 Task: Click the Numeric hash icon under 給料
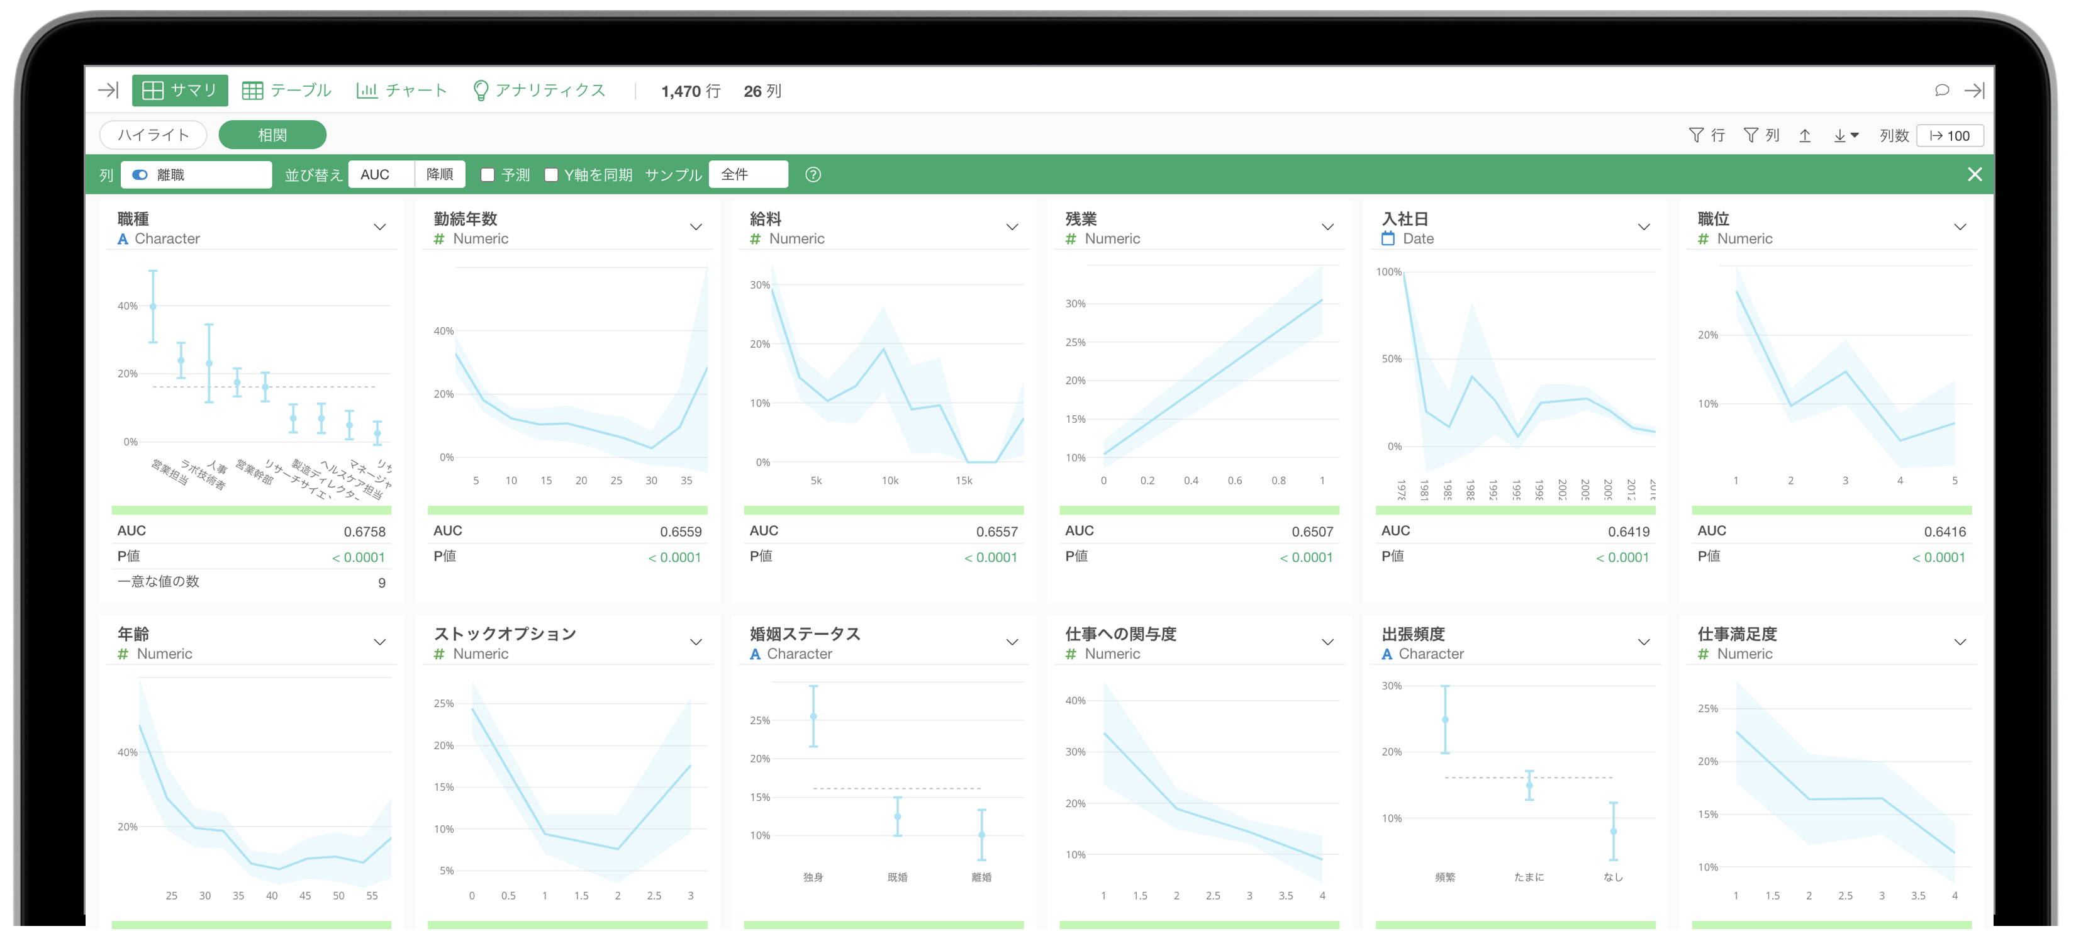click(755, 240)
